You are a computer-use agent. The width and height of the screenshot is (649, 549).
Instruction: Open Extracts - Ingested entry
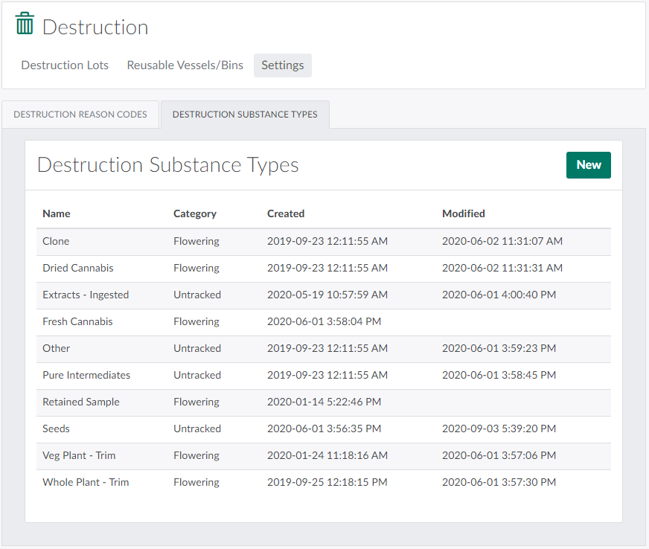click(x=86, y=295)
